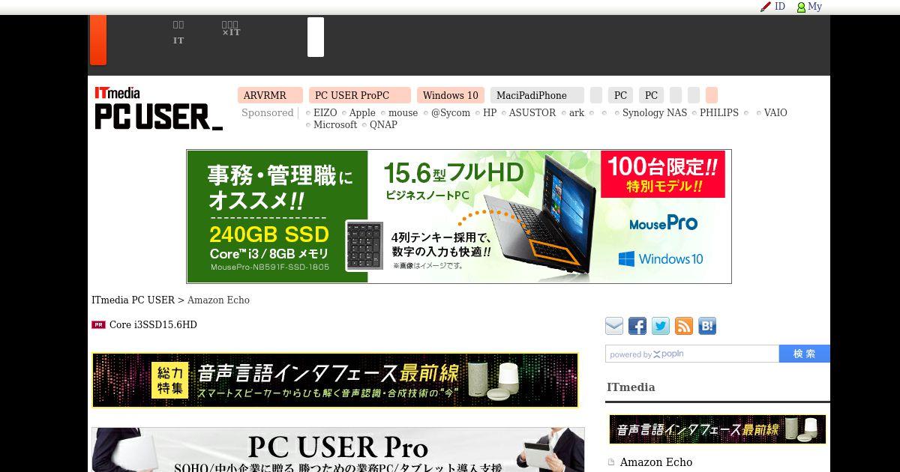Open the Twitter bird icon
Image resolution: width=900 pixels, height=472 pixels.
coord(661,326)
